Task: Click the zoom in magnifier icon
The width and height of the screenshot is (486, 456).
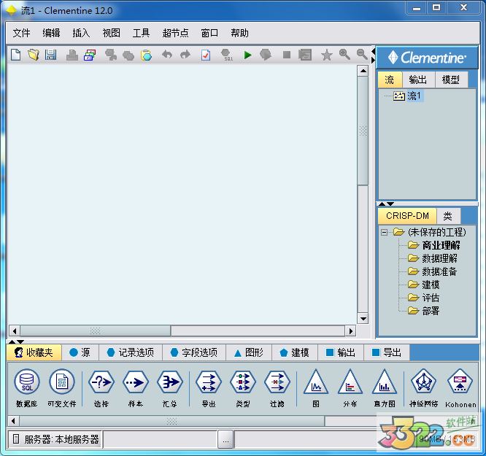Action: point(344,55)
